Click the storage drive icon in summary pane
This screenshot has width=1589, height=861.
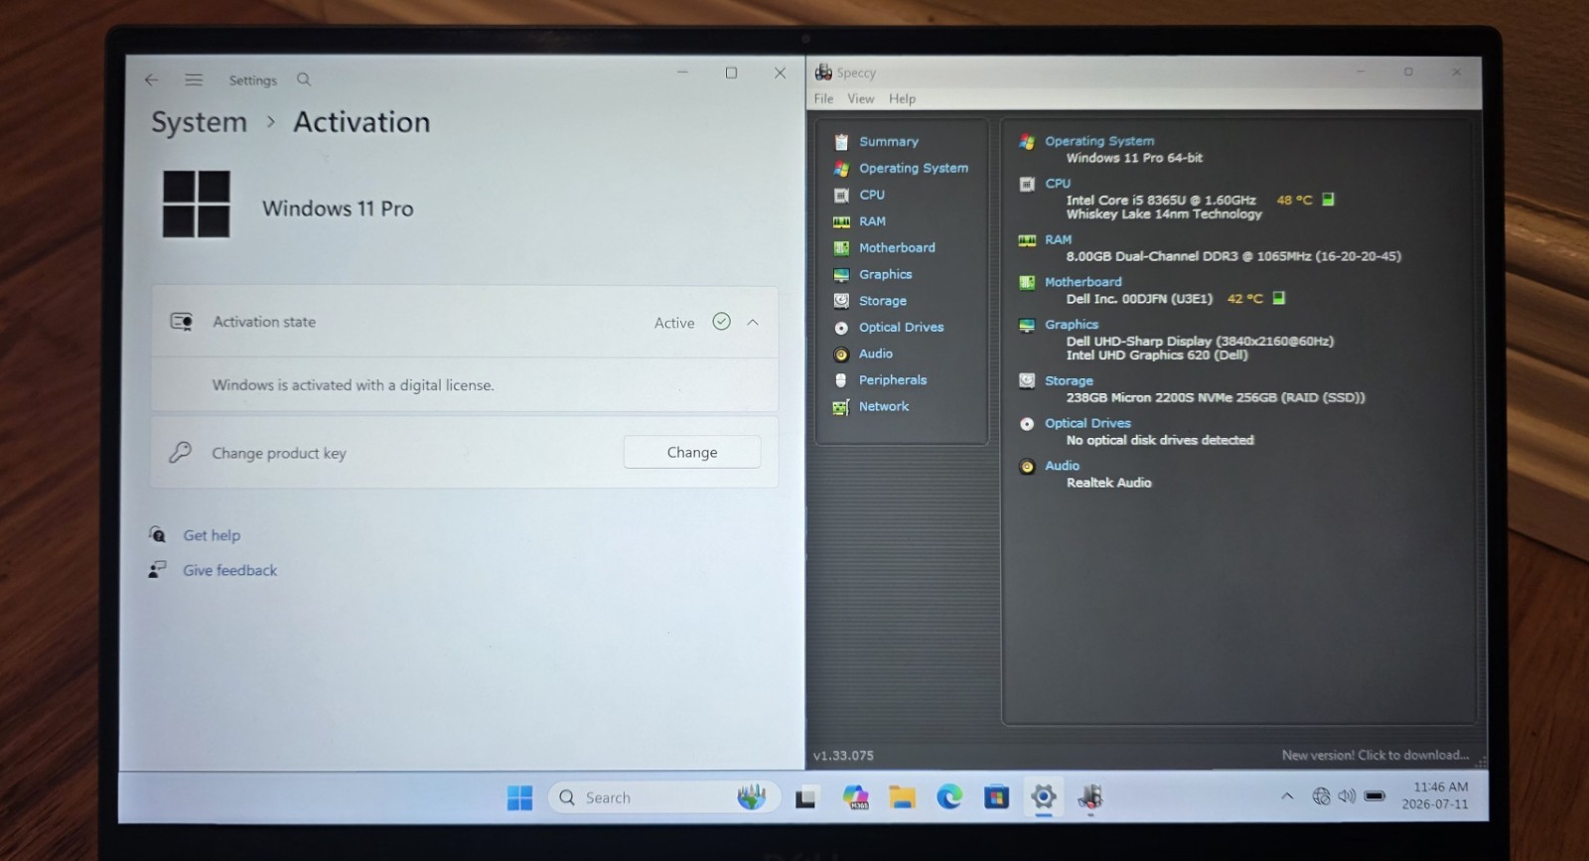pyautogui.click(x=1027, y=381)
